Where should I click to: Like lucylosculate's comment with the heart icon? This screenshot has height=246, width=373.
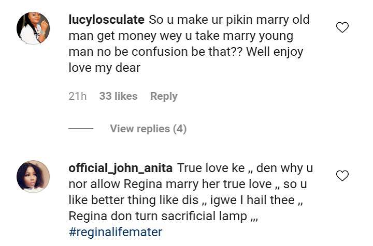click(x=342, y=27)
